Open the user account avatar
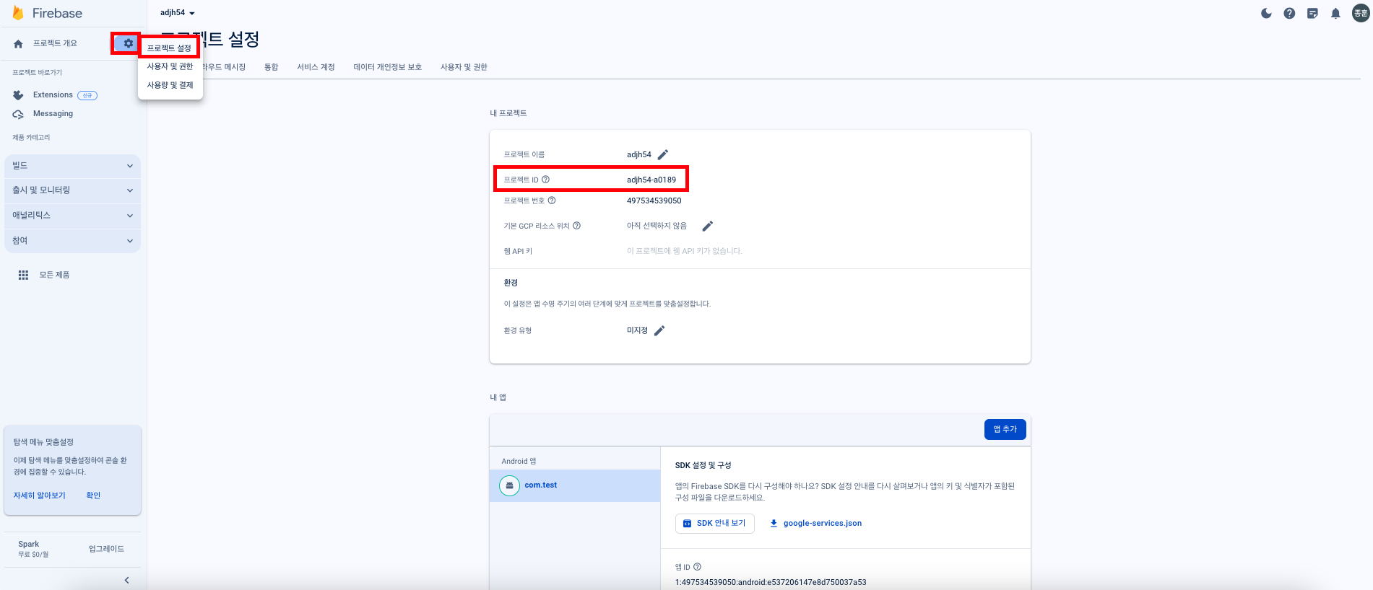 (1361, 13)
